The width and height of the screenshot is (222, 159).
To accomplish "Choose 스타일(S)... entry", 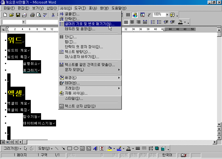I will click(90, 99).
